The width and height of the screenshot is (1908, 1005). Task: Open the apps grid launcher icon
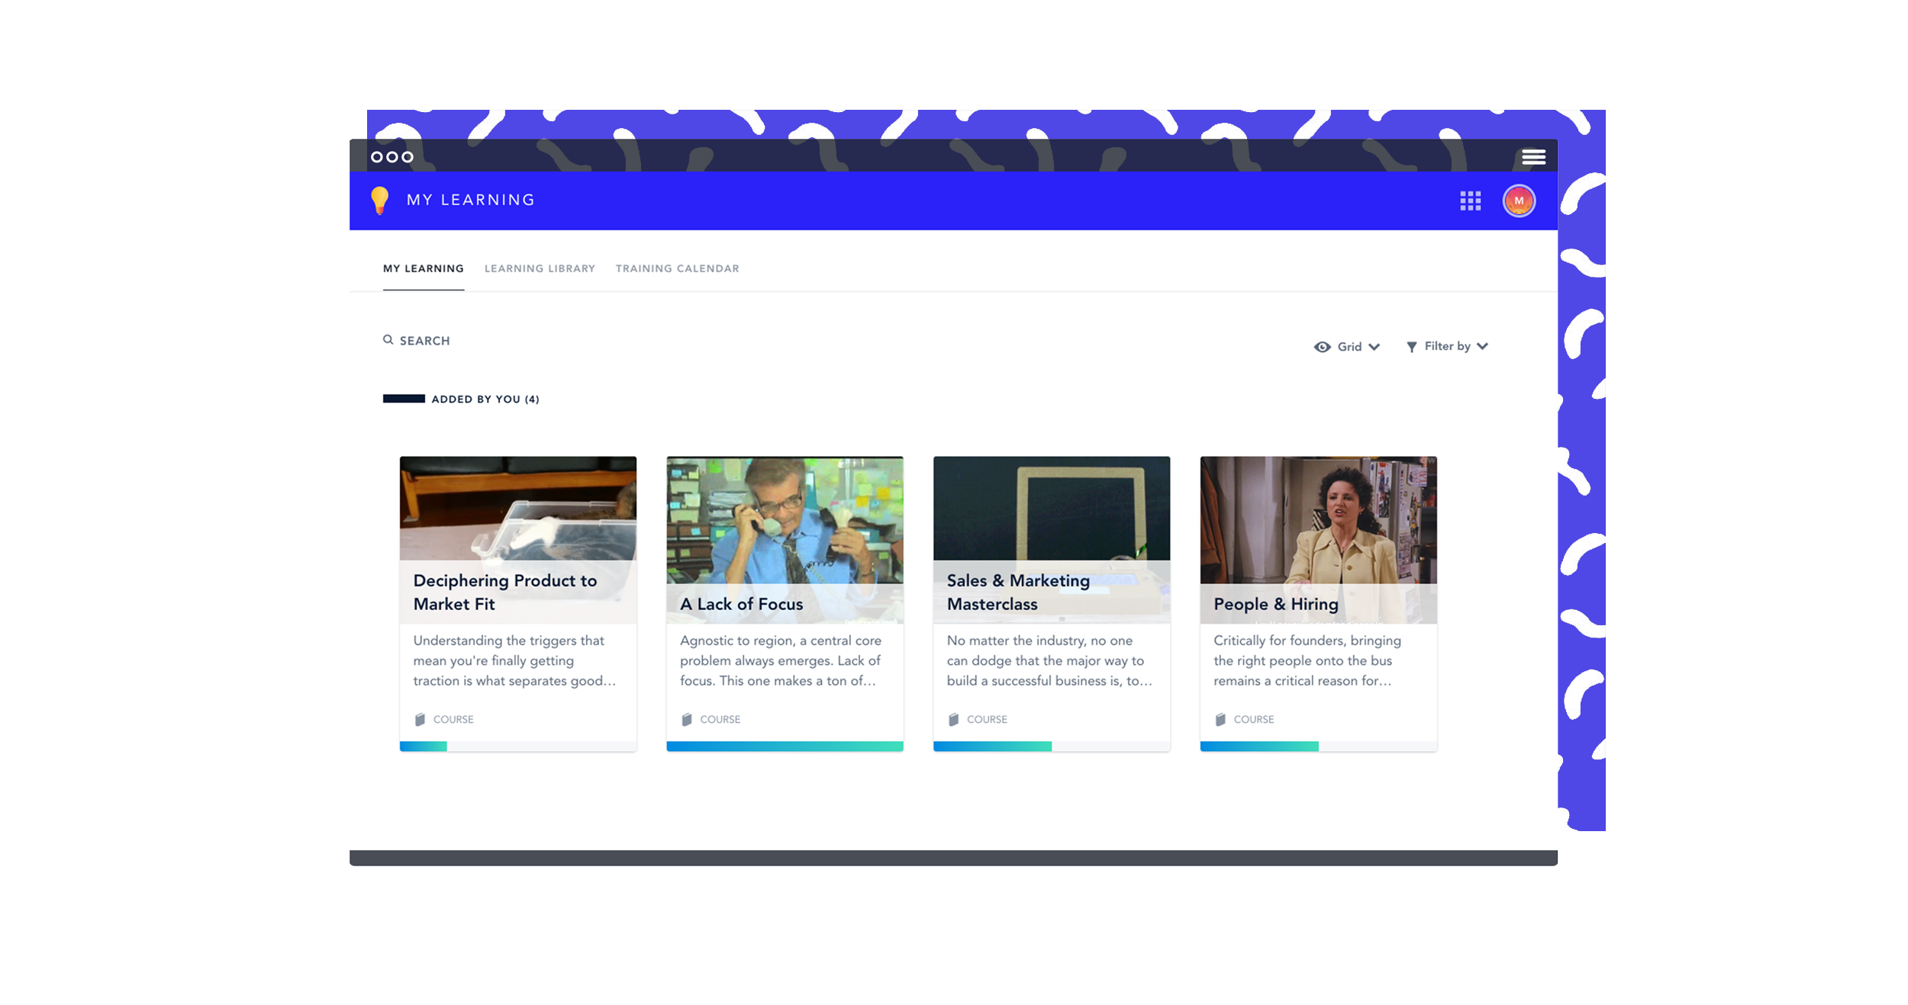point(1470,201)
